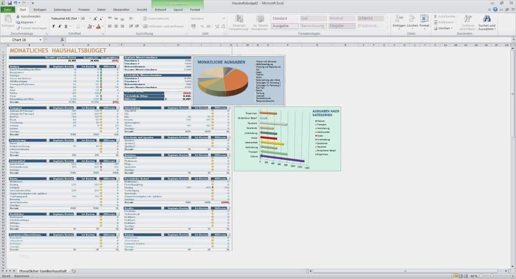The height and width of the screenshot is (279, 516).
Task: Open the Kopieren dropdown arrow
Action: [35, 22]
